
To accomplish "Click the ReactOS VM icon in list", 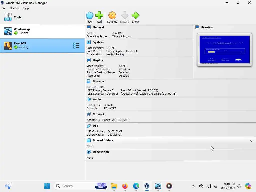I will 8,46.
